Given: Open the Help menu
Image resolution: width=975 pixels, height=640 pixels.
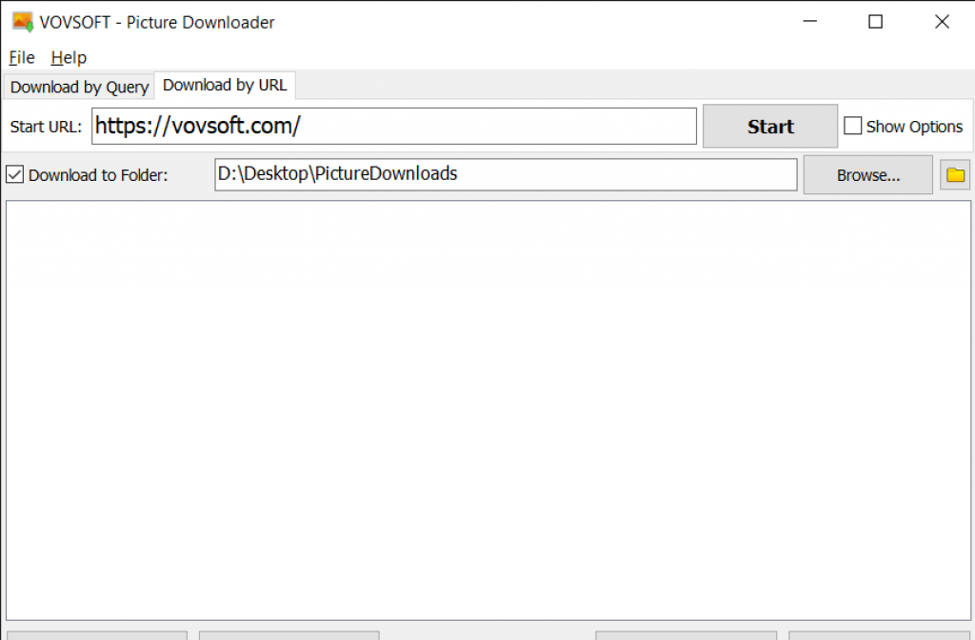Looking at the screenshot, I should (69, 58).
